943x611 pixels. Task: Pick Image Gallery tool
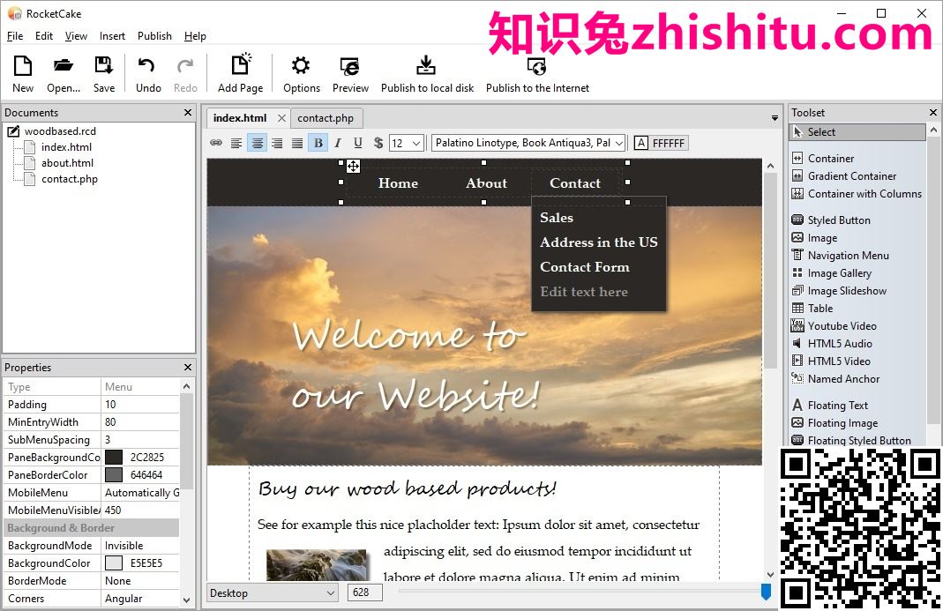point(831,273)
